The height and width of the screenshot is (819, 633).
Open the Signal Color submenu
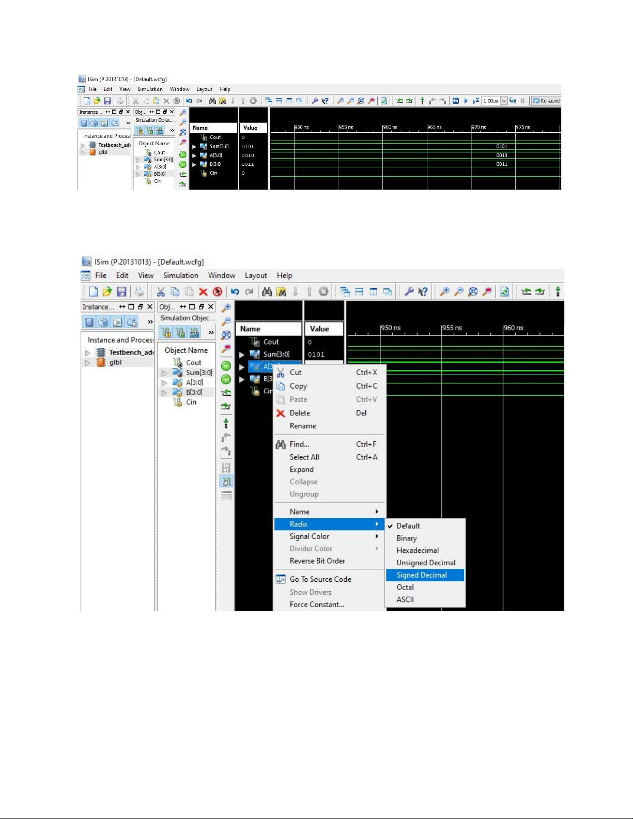329,536
